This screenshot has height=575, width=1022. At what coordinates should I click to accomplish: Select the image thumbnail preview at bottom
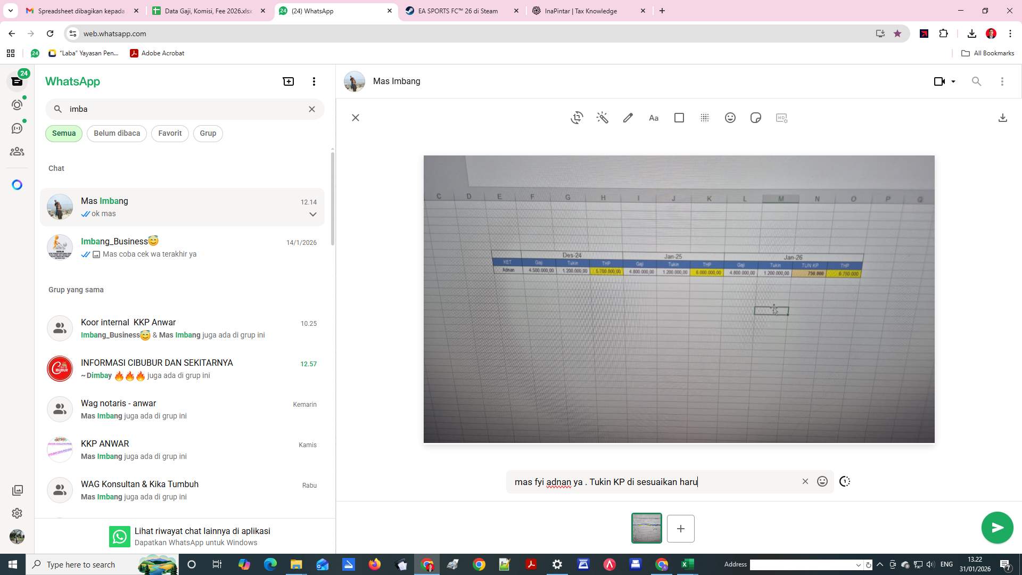(x=646, y=528)
